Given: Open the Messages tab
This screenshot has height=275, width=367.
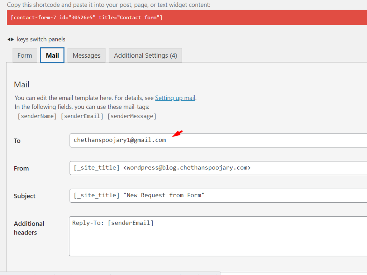Looking at the screenshot, I should tap(86, 56).
